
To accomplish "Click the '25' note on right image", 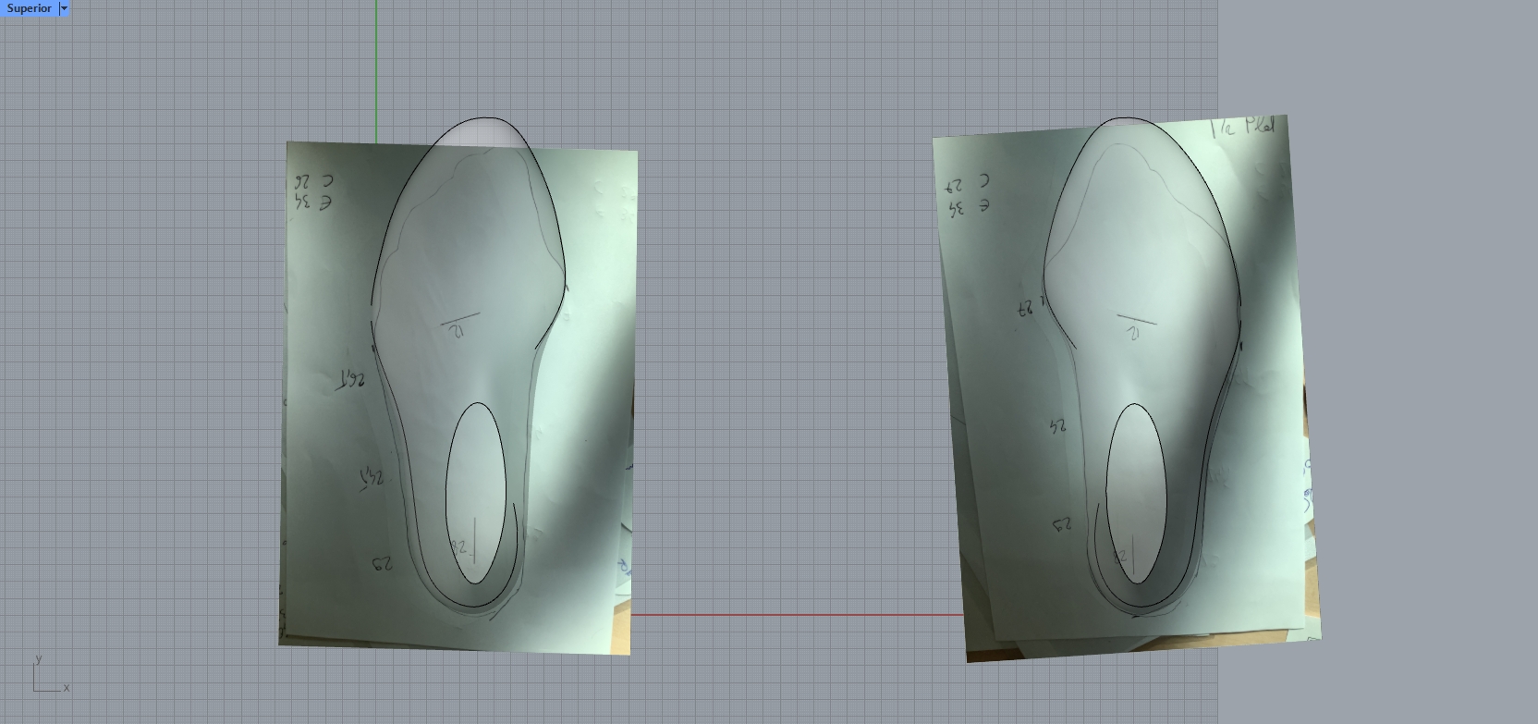I will 1059,426.
